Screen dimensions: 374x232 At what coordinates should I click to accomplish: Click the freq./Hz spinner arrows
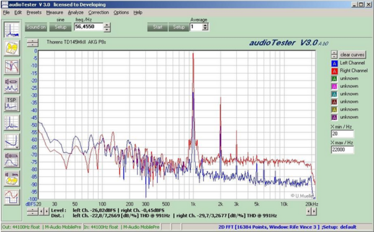[107, 27]
